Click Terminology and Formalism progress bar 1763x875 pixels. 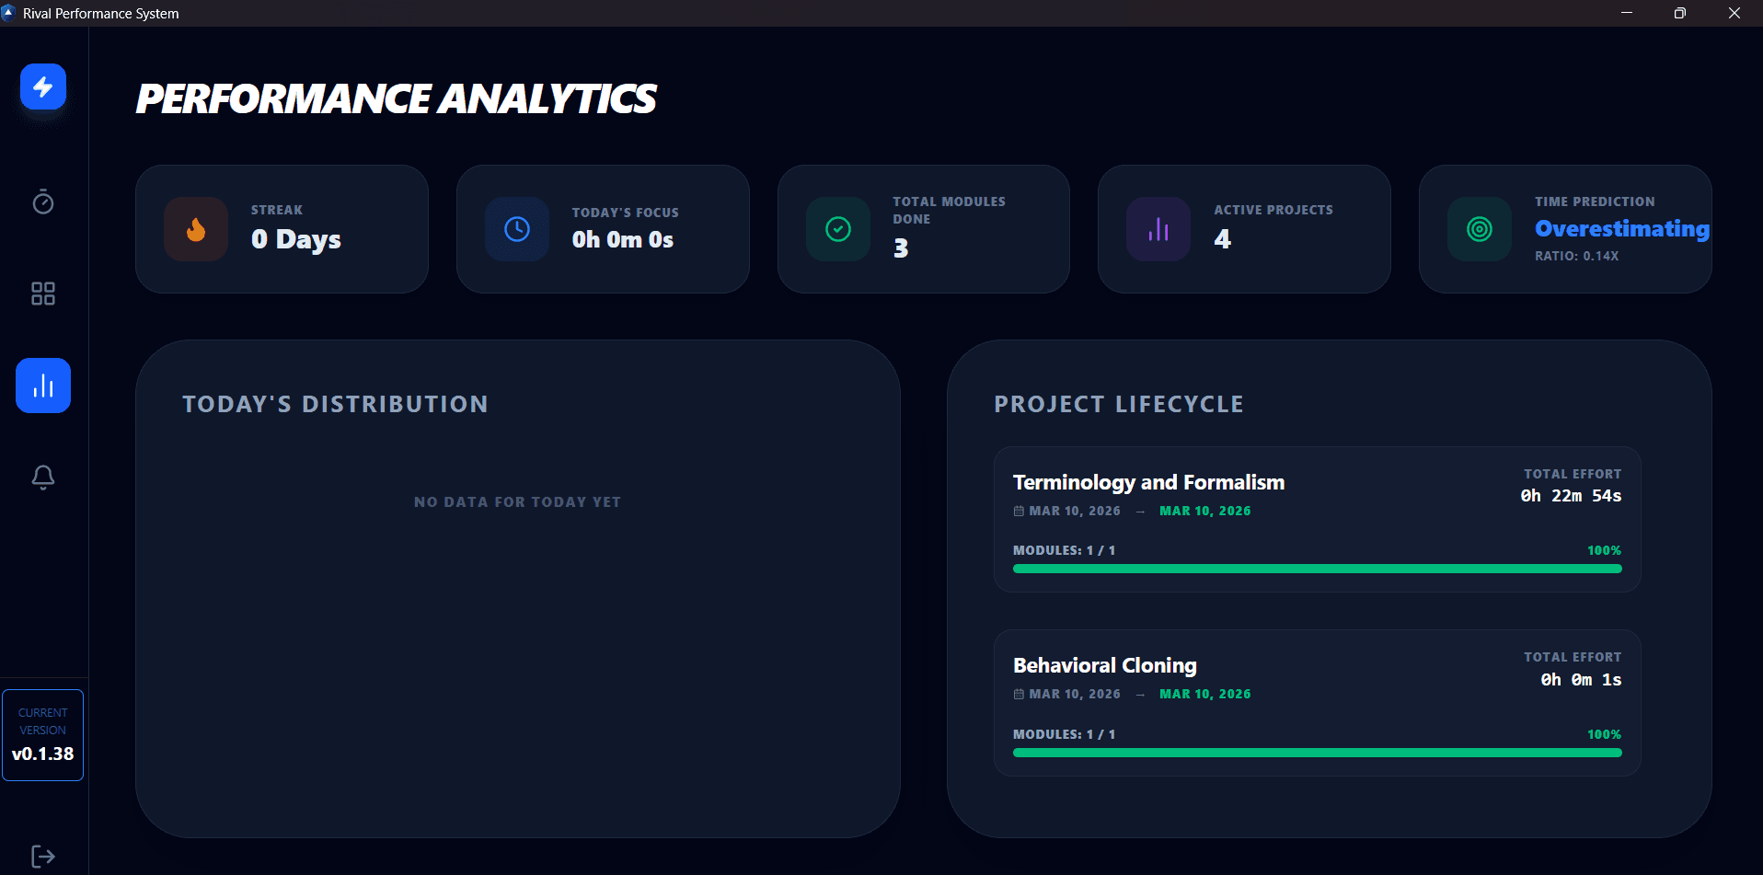tap(1317, 569)
